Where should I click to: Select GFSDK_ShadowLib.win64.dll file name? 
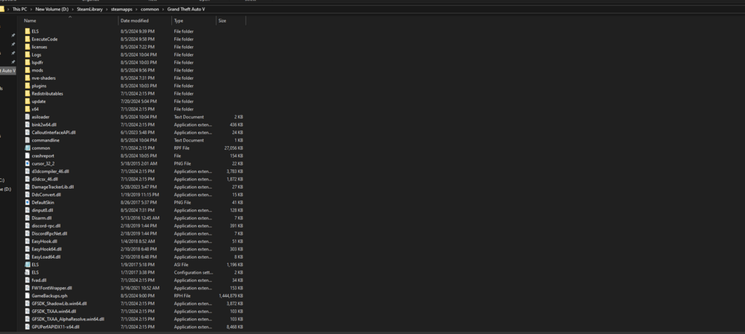(x=60, y=303)
